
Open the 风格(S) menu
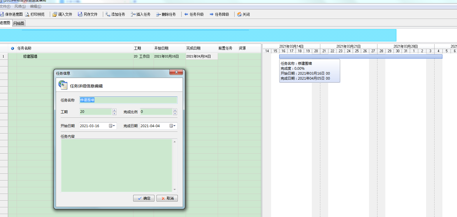pos(20,6)
